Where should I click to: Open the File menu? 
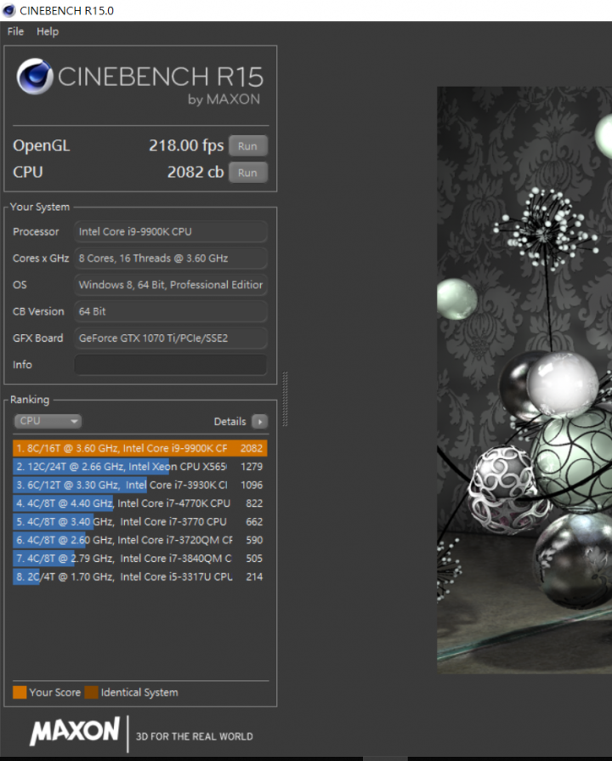pos(15,31)
